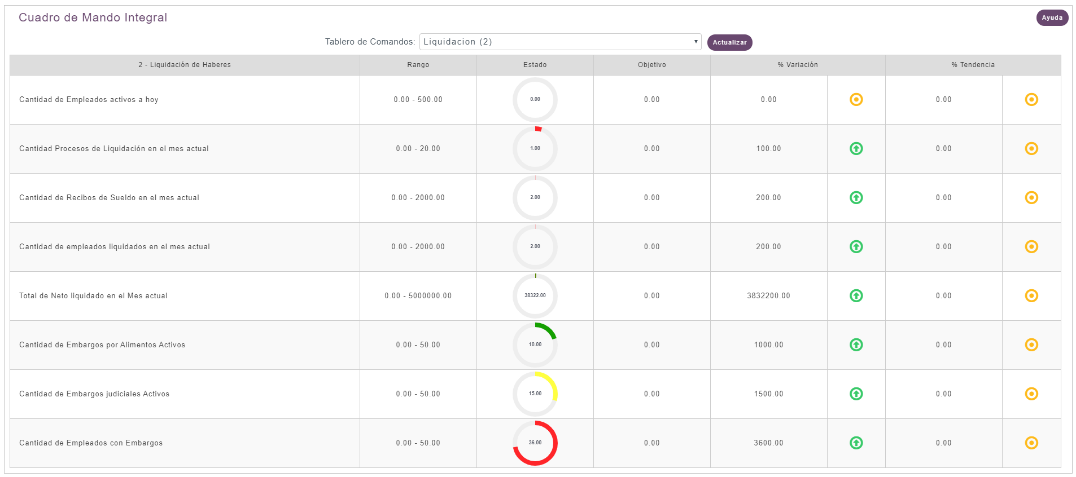This screenshot has height=477, width=1076.
Task: Click the green up-arrow for Recibos de Sueldo
Action: click(x=856, y=198)
